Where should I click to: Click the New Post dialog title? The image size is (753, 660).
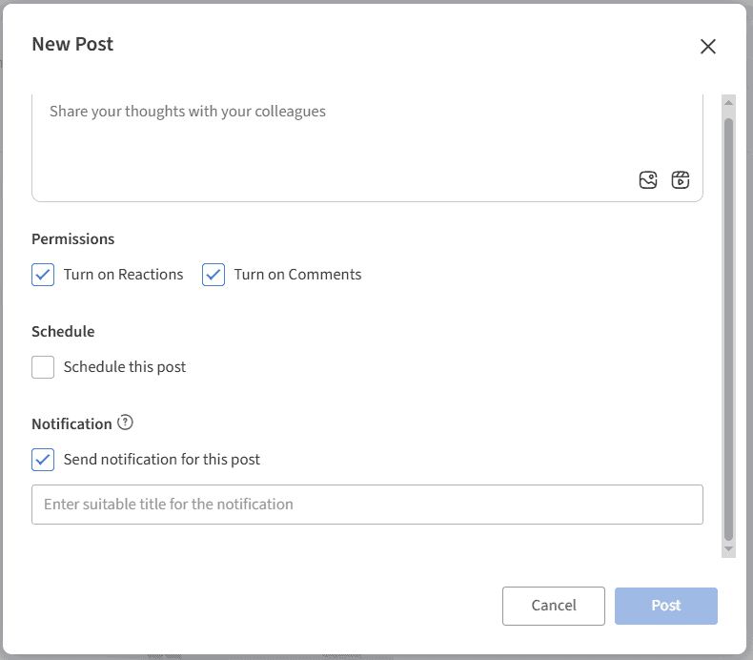[72, 45]
